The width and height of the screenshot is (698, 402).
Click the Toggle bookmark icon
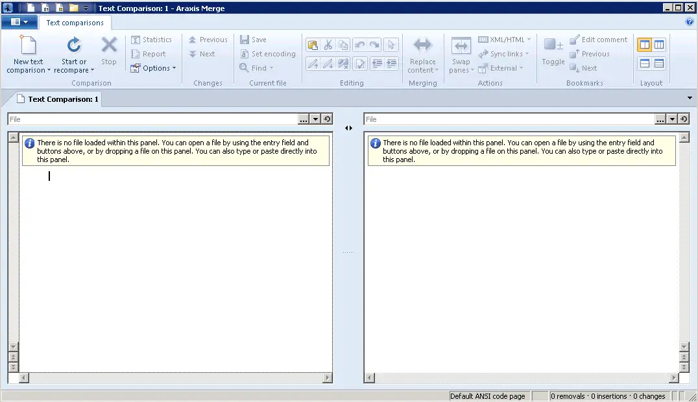(553, 45)
